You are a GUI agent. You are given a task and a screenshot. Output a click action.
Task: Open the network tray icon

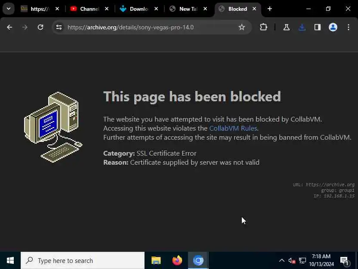pos(302,260)
